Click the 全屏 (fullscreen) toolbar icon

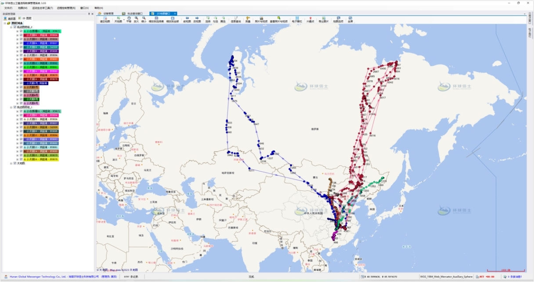350,19
